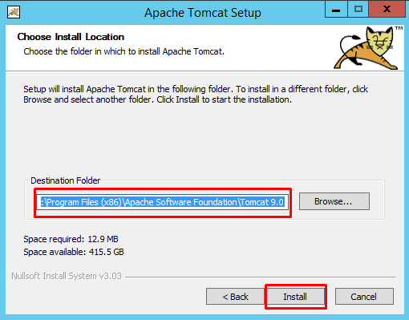Click the Choose Install Location heading
Screen dimensions: 409x320
point(71,37)
